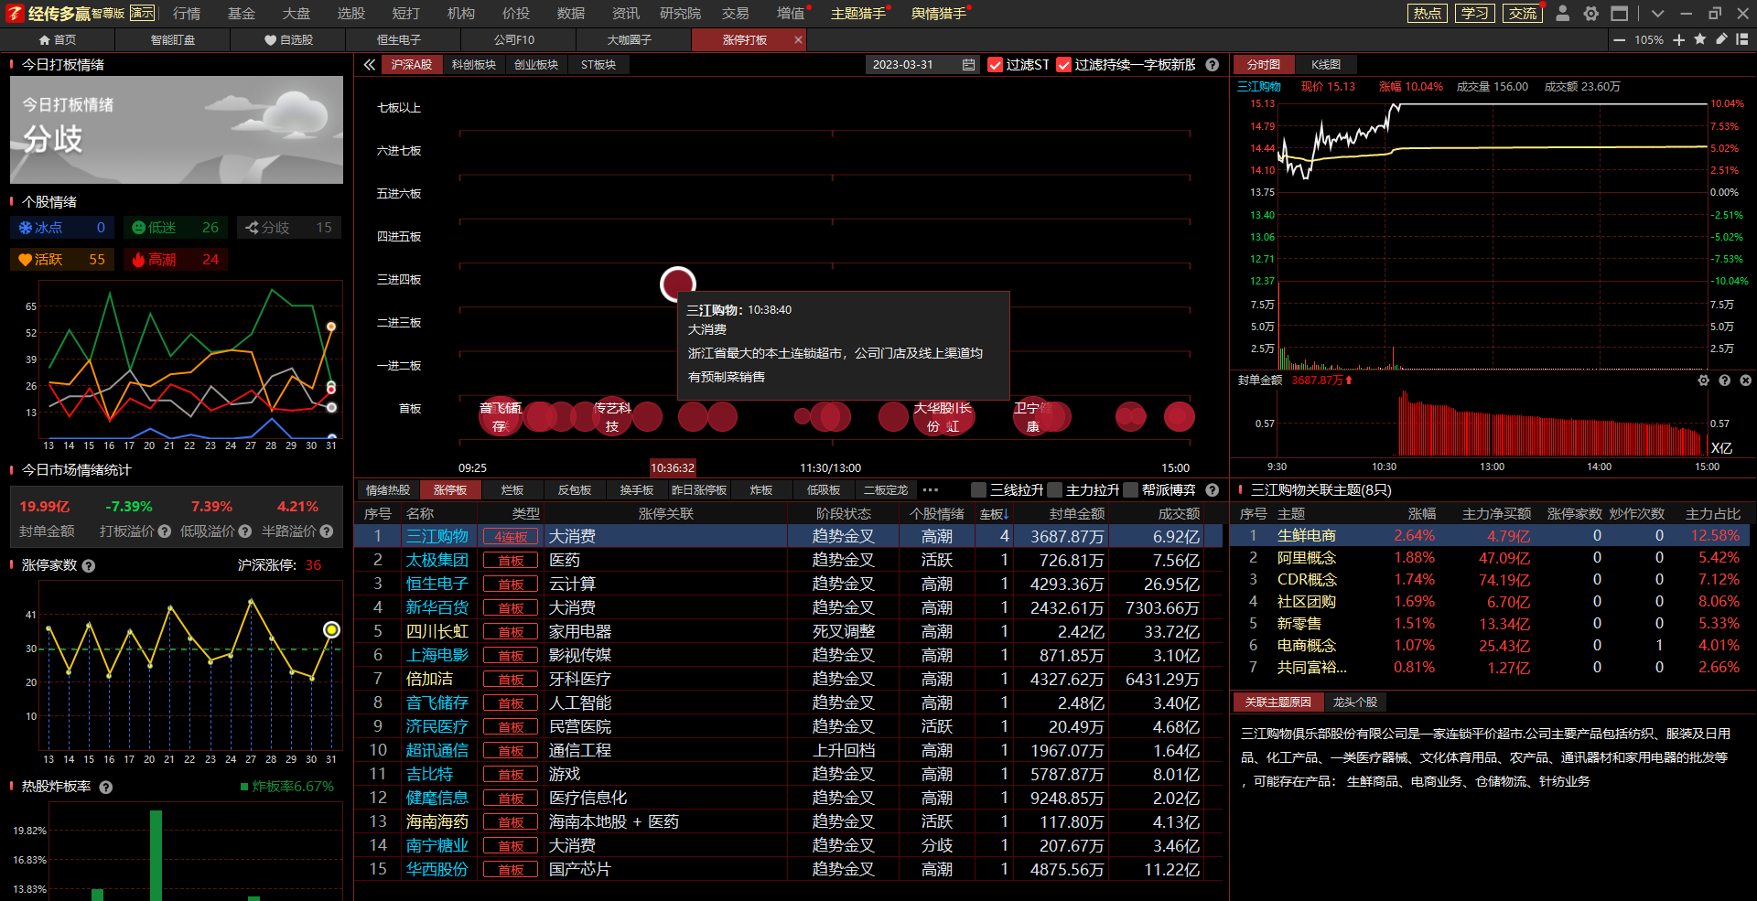Click the 10:36:32 time marker
1757x901 pixels.
pyautogui.click(x=673, y=467)
